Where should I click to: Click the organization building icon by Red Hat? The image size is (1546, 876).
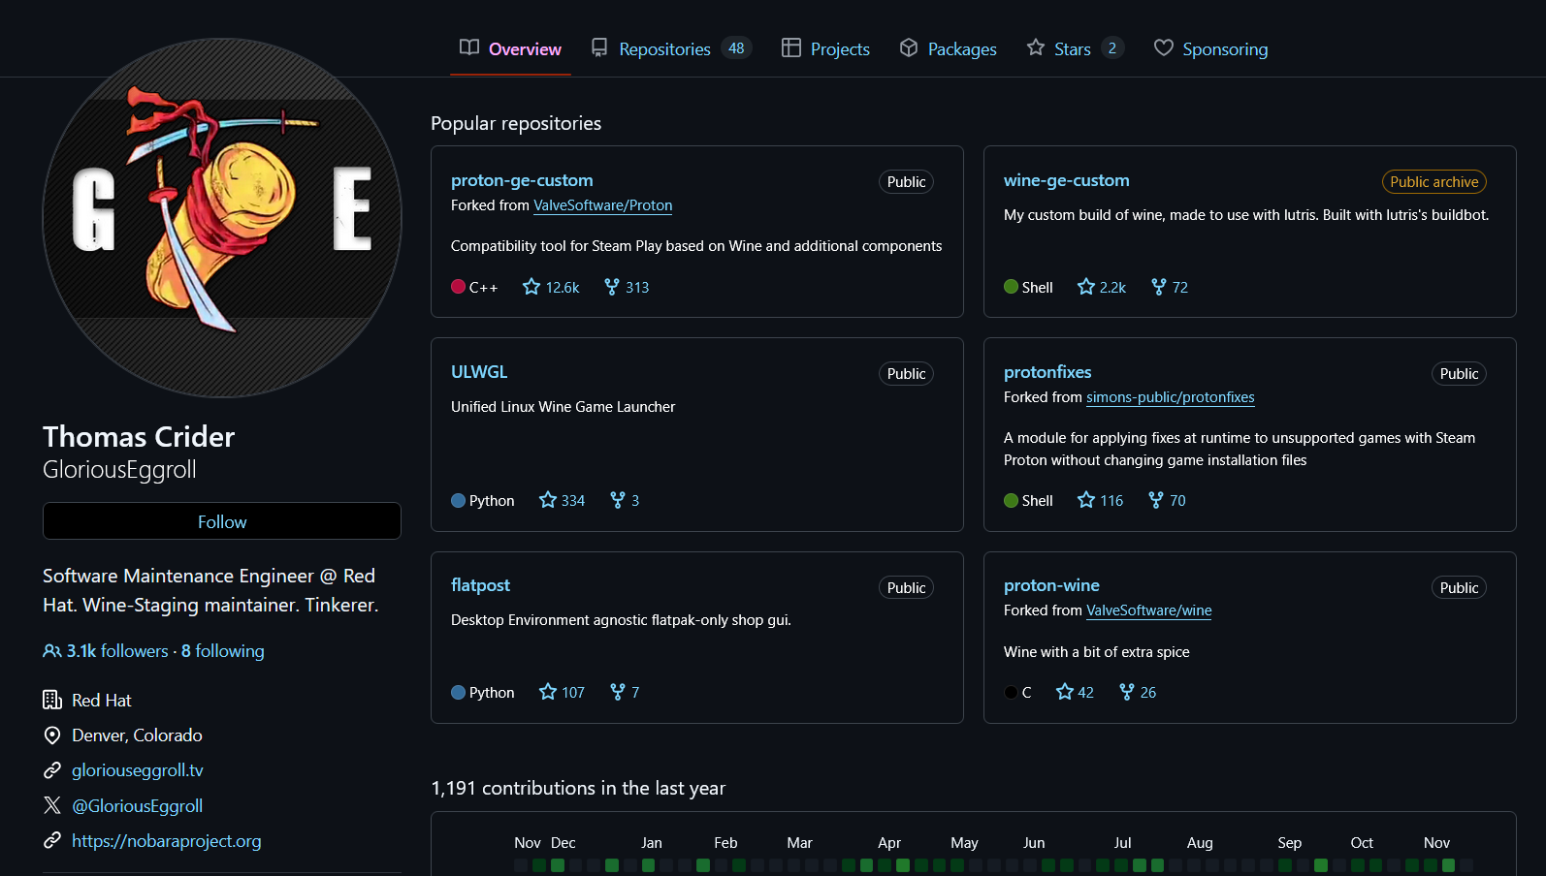[52, 700]
